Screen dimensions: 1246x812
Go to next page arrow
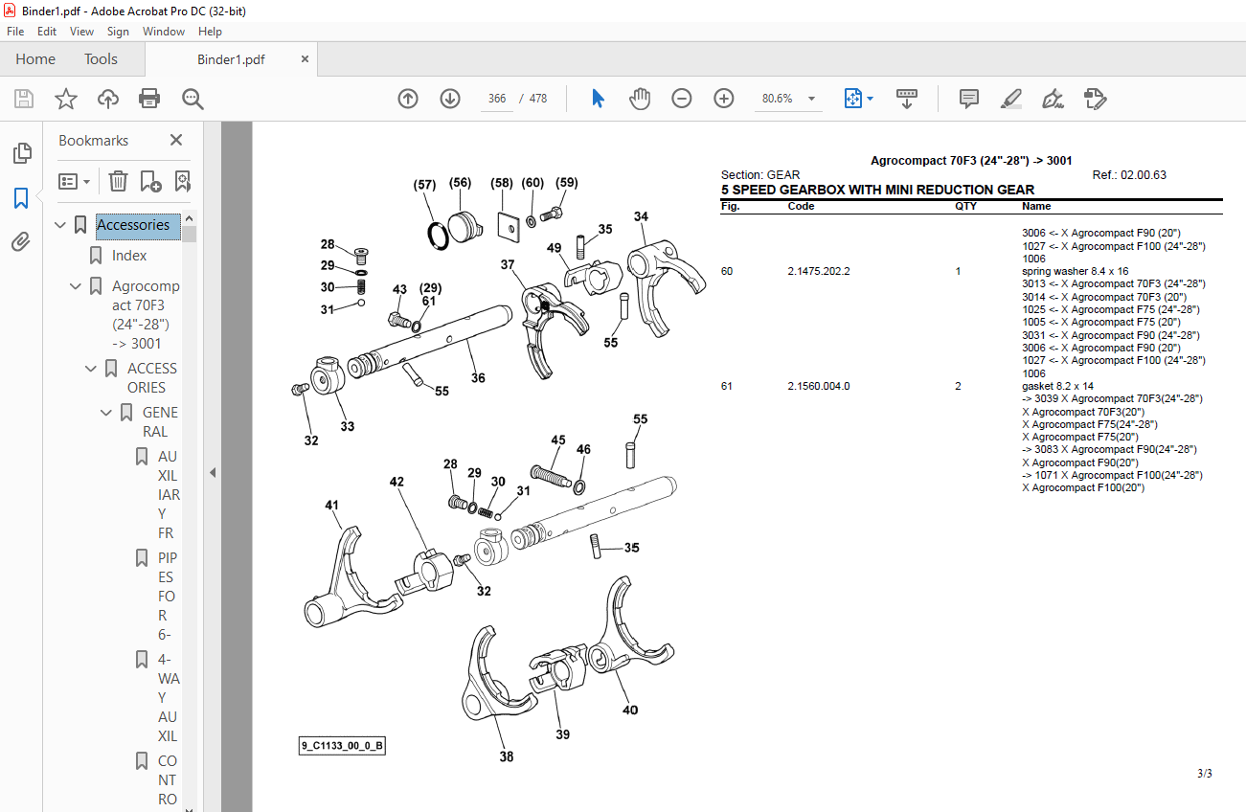point(450,99)
